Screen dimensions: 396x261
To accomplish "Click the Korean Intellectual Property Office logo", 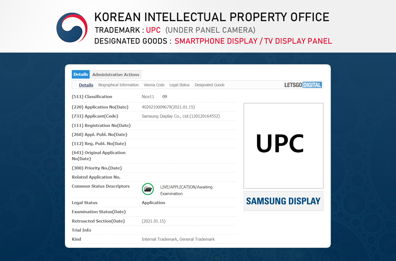I will pyautogui.click(x=72, y=27).
